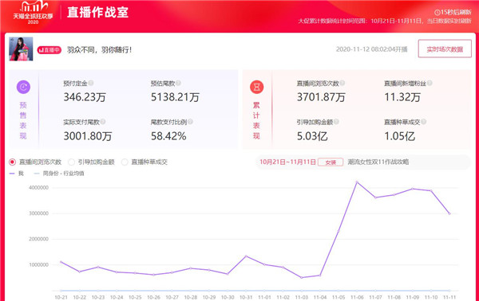Click the info icon beside 实际支付尾款

click(103, 122)
